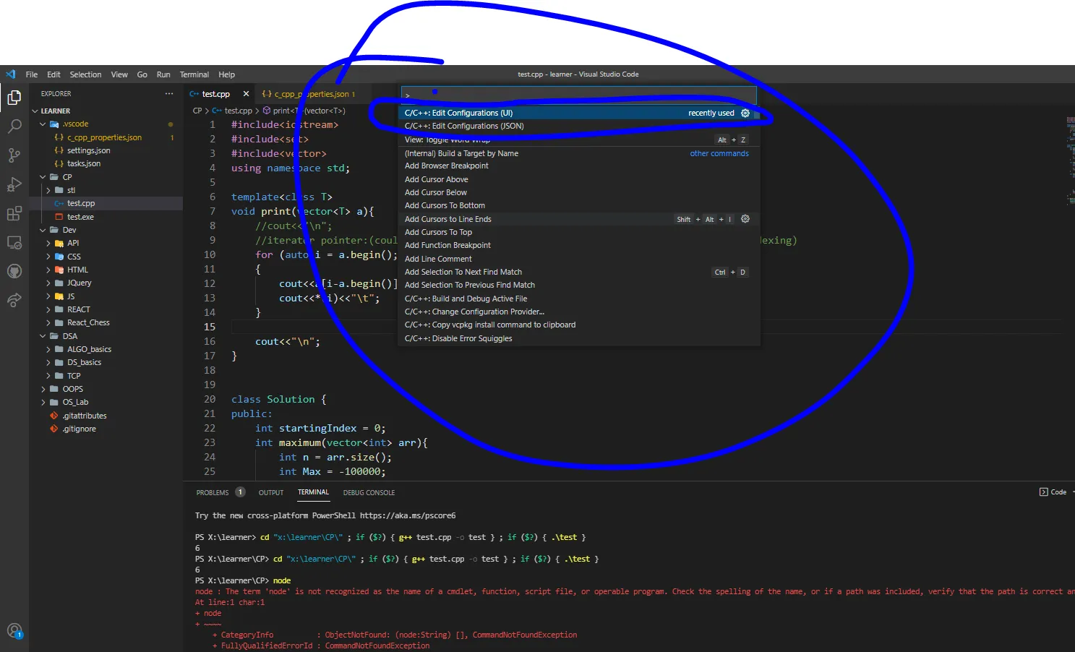Open the Live Share view
The height and width of the screenshot is (652, 1075).
point(14,300)
